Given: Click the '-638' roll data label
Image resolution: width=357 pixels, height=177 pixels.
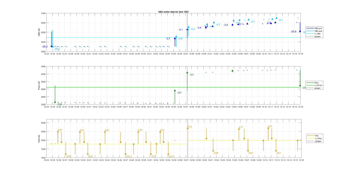Looking at the screenshot, I should pyautogui.click(x=216, y=153).
